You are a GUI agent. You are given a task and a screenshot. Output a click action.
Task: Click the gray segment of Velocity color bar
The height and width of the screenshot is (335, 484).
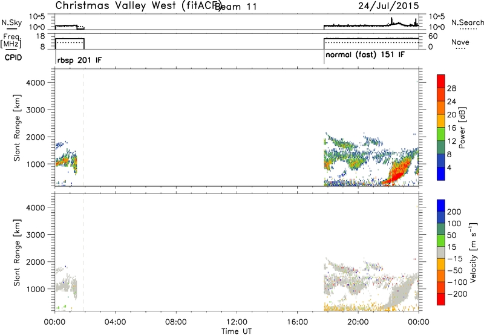441,252
